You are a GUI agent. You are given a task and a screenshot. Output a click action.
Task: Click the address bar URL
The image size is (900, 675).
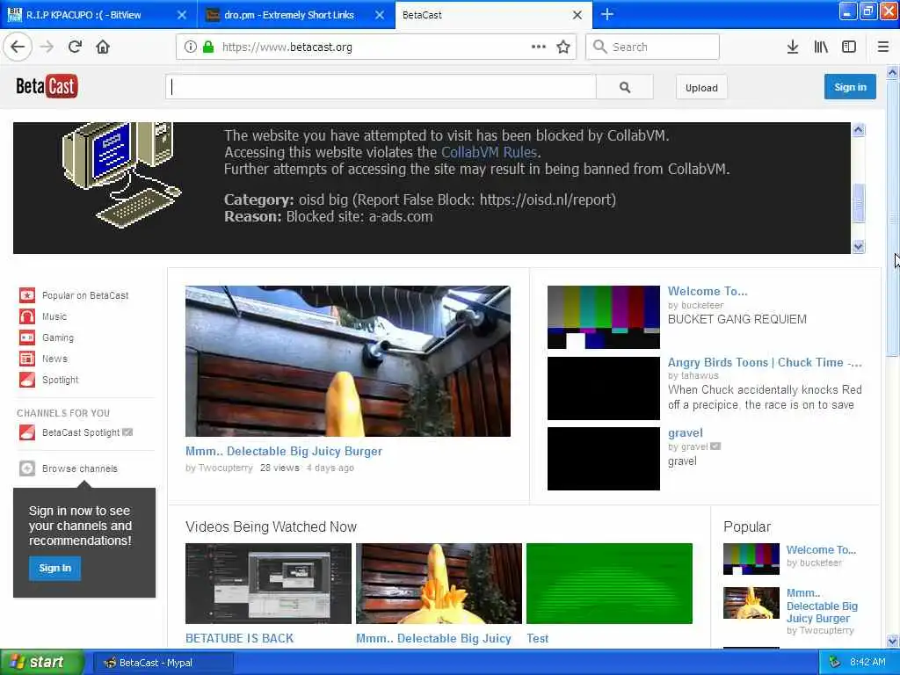(287, 47)
